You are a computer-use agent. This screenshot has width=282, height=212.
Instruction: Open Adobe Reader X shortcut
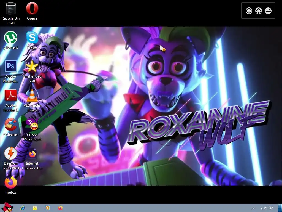click(x=11, y=100)
